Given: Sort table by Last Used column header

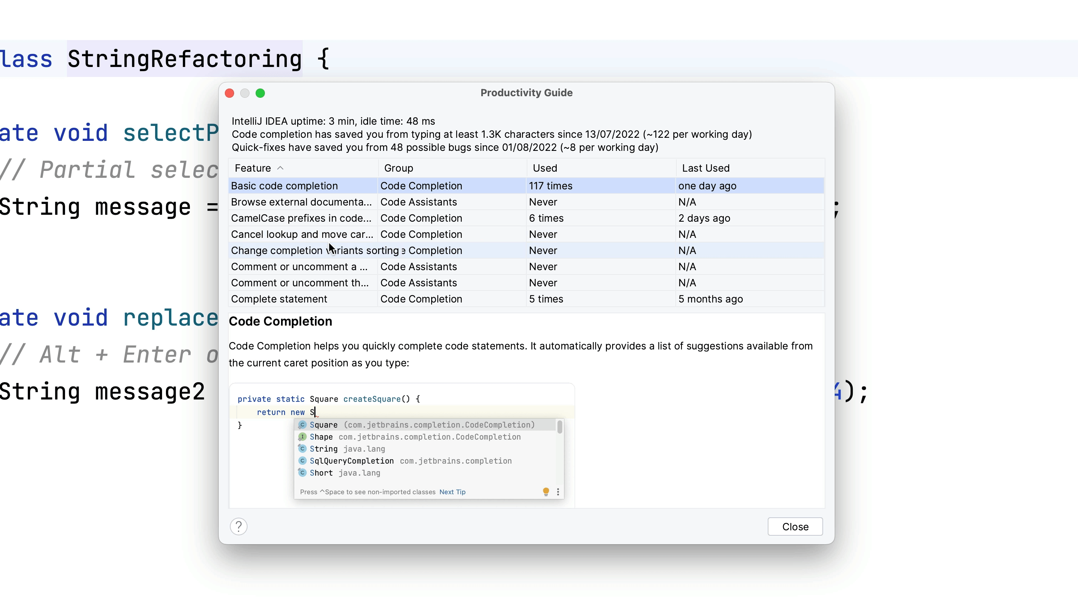Looking at the screenshot, I should (706, 168).
